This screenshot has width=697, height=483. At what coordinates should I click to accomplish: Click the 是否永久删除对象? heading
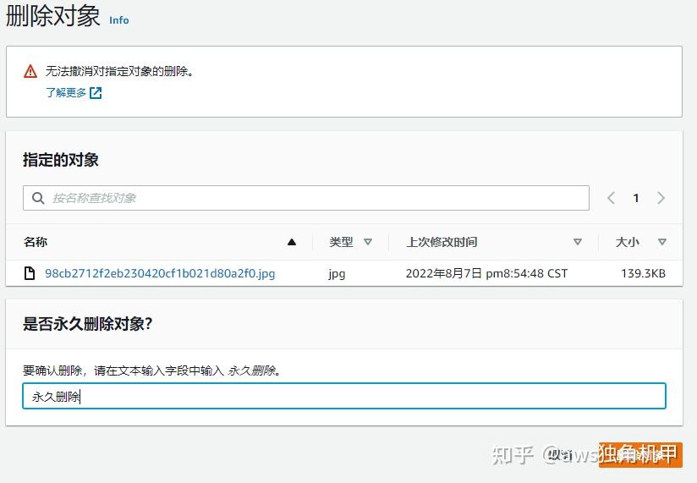(88, 323)
